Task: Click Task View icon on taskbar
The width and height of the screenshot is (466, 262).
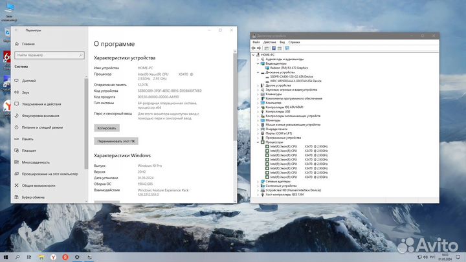Action: (29, 257)
